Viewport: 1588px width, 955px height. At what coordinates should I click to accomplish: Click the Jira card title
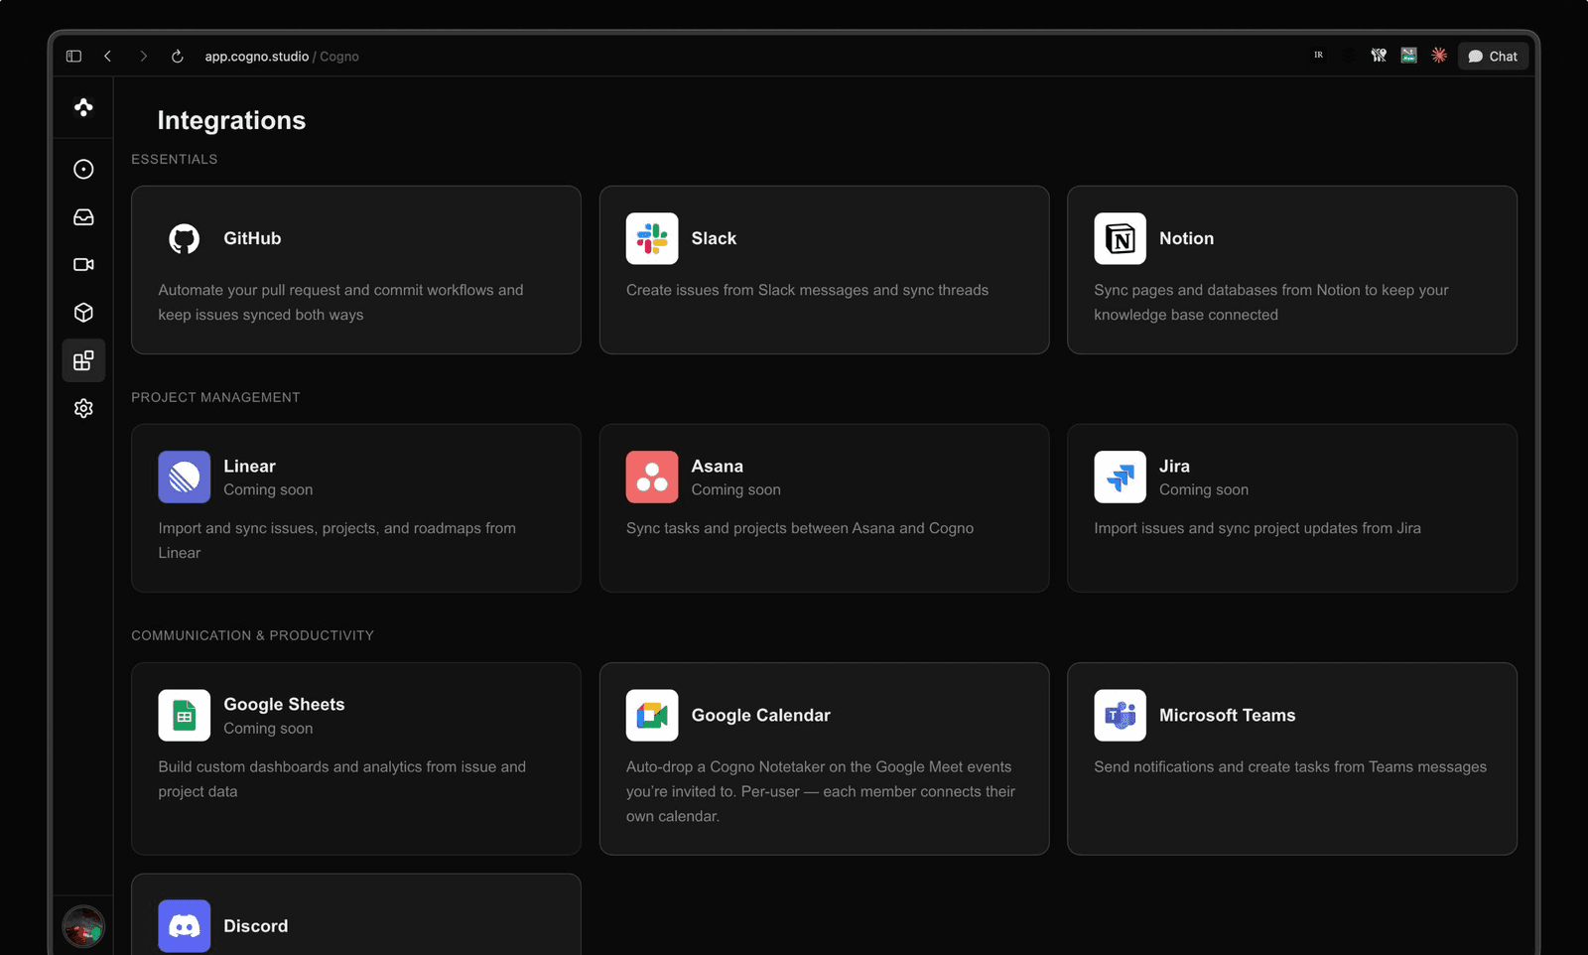[1174, 467]
